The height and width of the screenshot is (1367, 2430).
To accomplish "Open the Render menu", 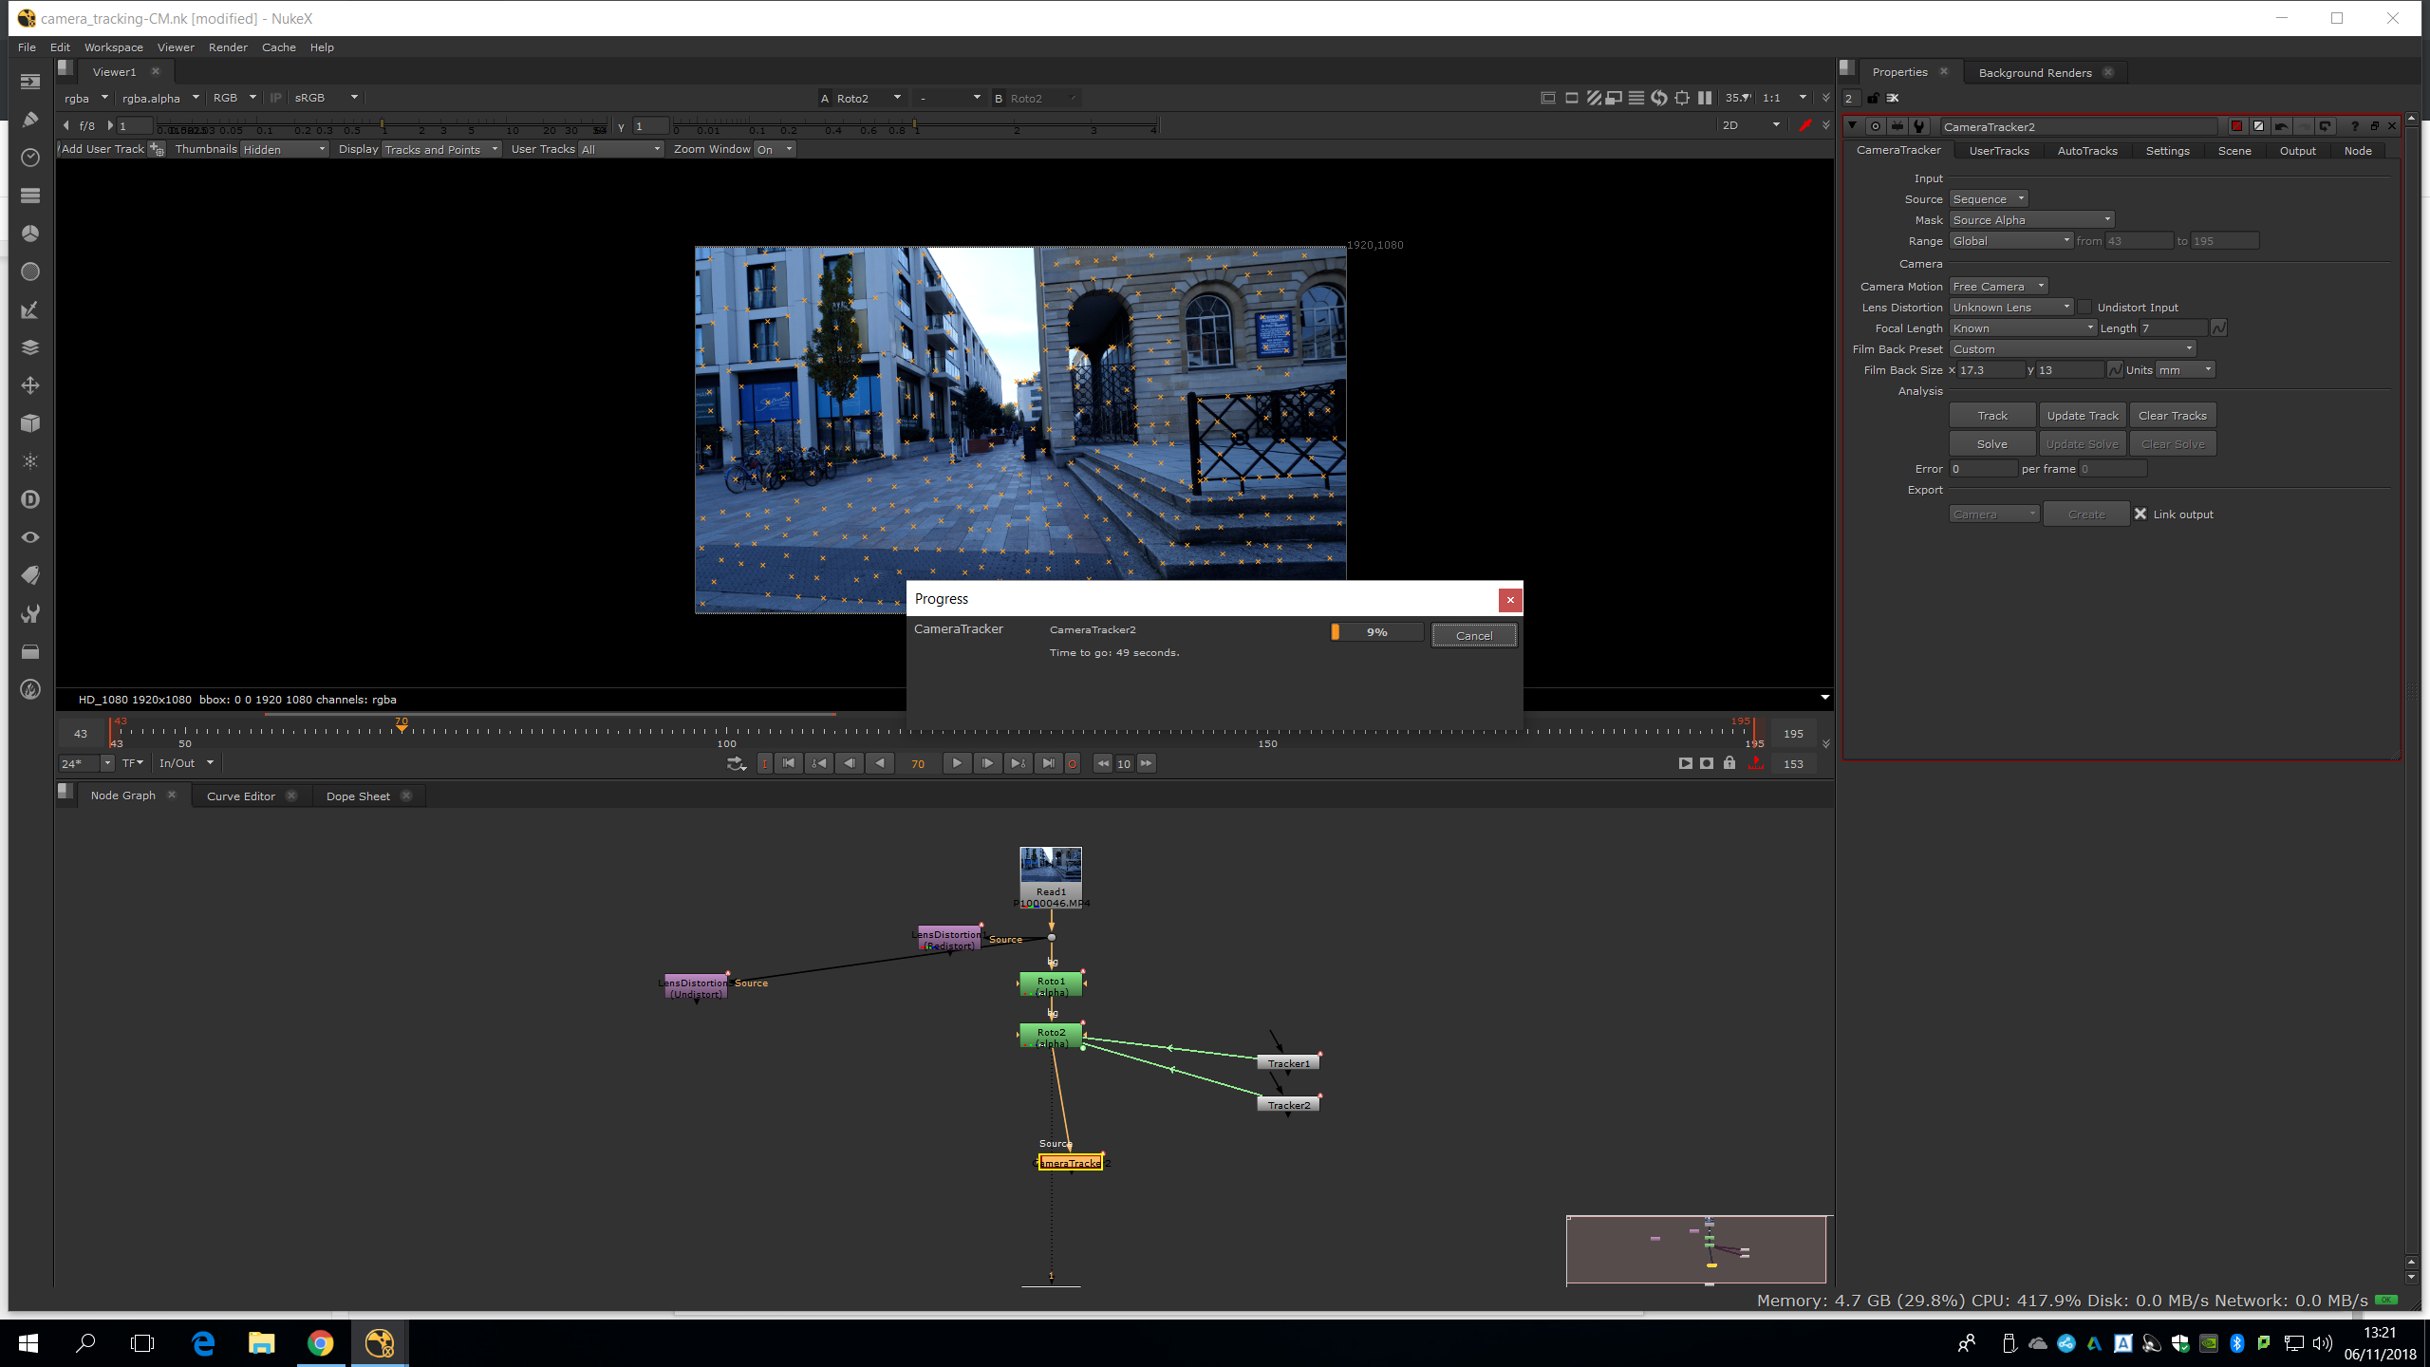I will click(x=228, y=47).
